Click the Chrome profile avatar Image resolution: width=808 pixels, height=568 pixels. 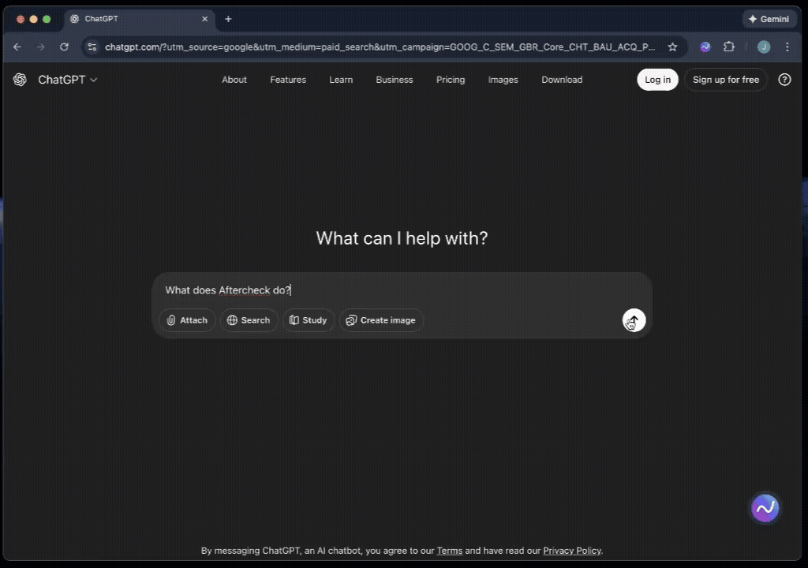(763, 47)
